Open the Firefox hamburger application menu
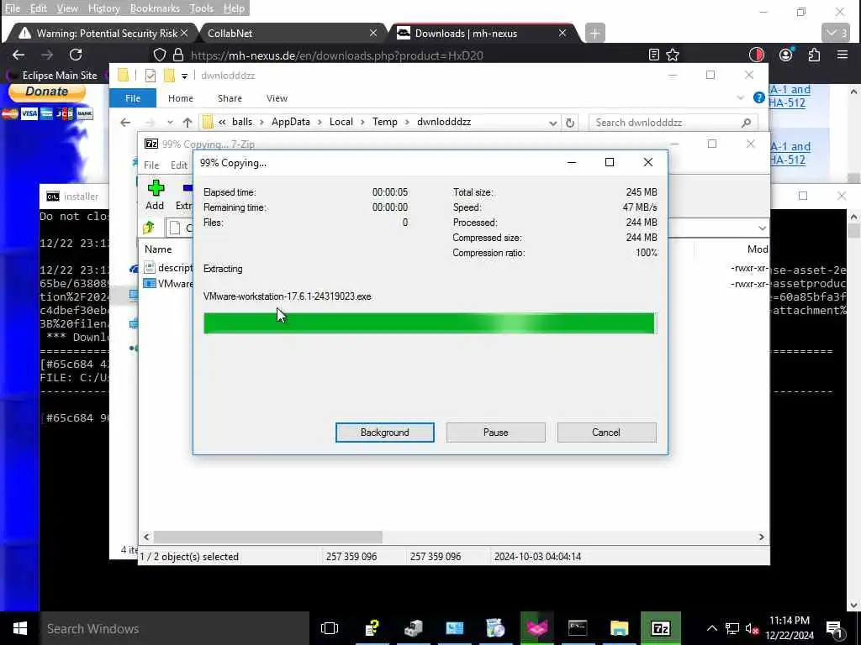861x645 pixels. [x=843, y=55]
